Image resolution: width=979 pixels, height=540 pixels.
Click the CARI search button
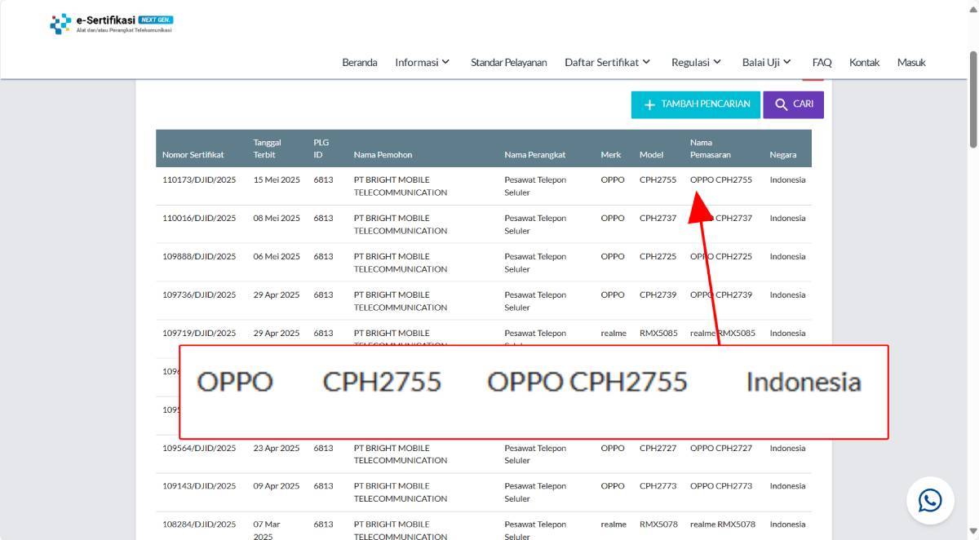(x=794, y=104)
